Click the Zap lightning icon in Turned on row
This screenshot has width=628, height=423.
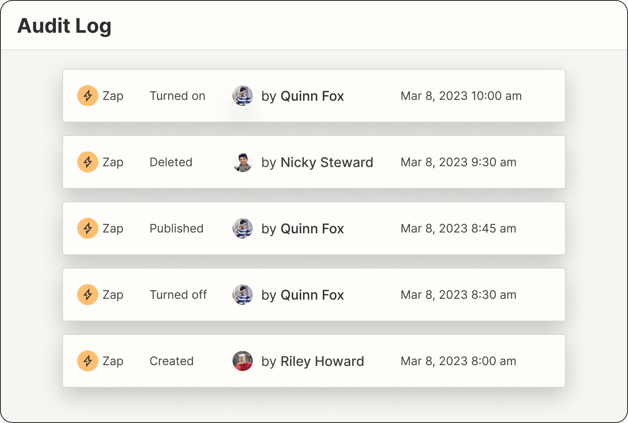tap(88, 96)
